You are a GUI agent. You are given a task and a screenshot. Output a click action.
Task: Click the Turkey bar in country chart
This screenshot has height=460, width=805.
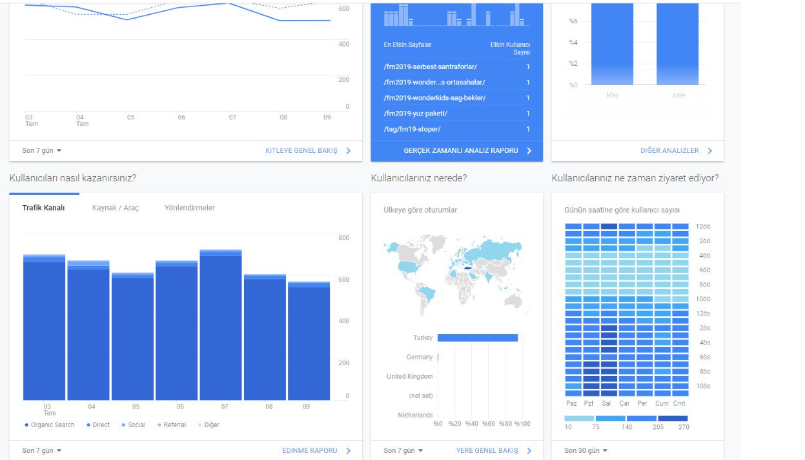(478, 338)
